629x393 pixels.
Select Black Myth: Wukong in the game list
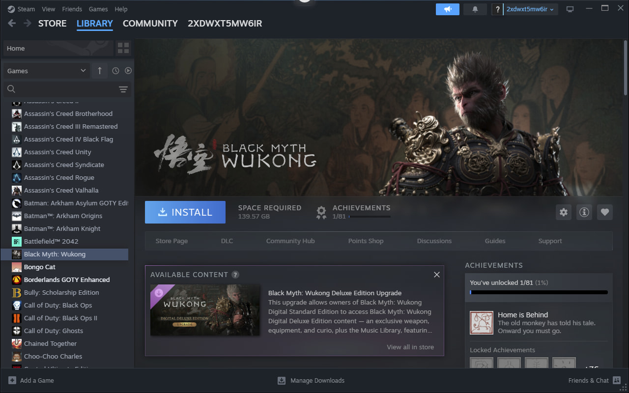tap(64, 254)
